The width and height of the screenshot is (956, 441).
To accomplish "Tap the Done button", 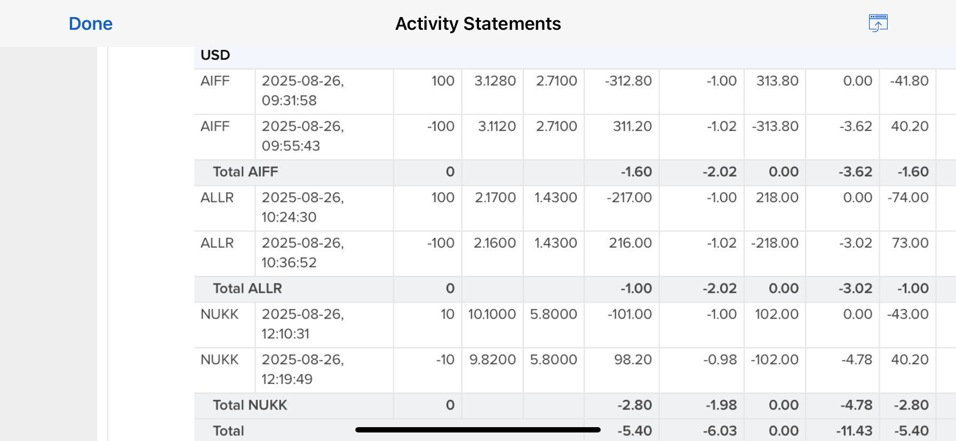I will click(91, 24).
